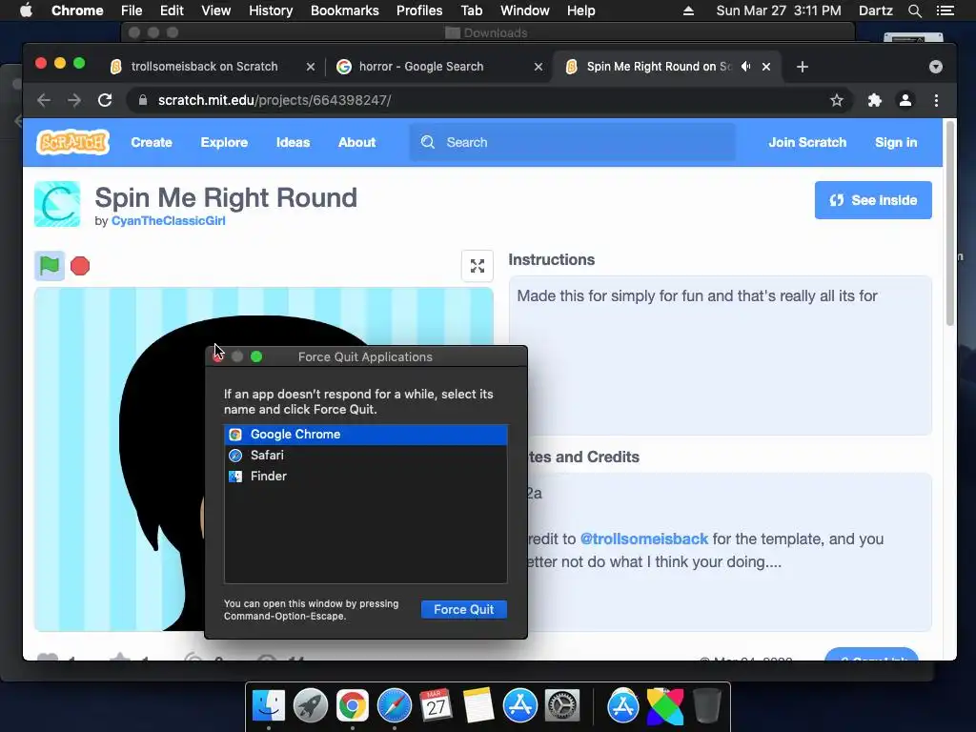Screen dimensions: 976x732
Task: Open the View menu
Action: click(216, 10)
